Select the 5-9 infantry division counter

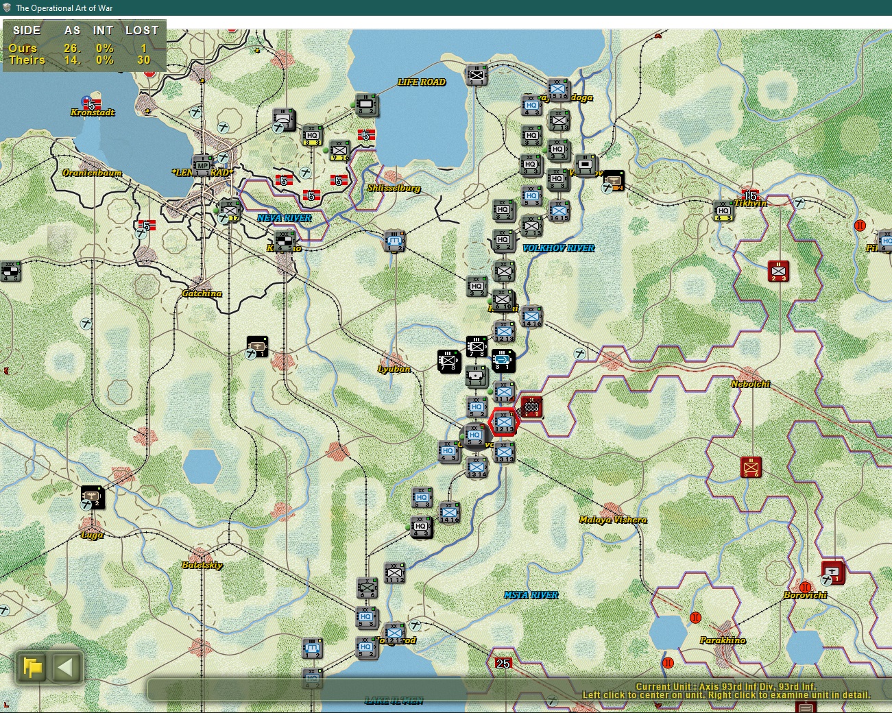point(504,271)
